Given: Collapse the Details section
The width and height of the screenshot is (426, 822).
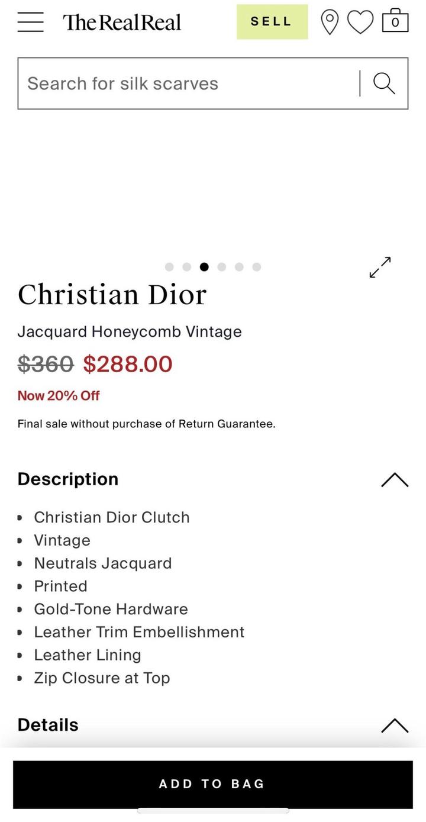Looking at the screenshot, I should 395,725.
